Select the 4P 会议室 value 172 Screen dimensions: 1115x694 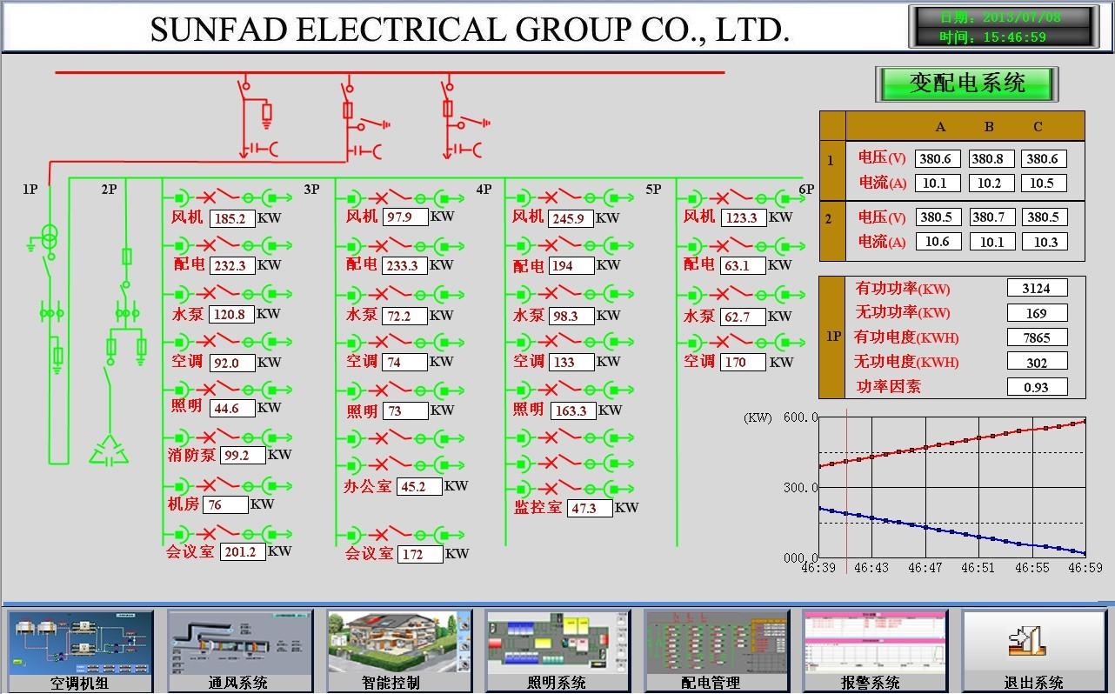pos(420,554)
